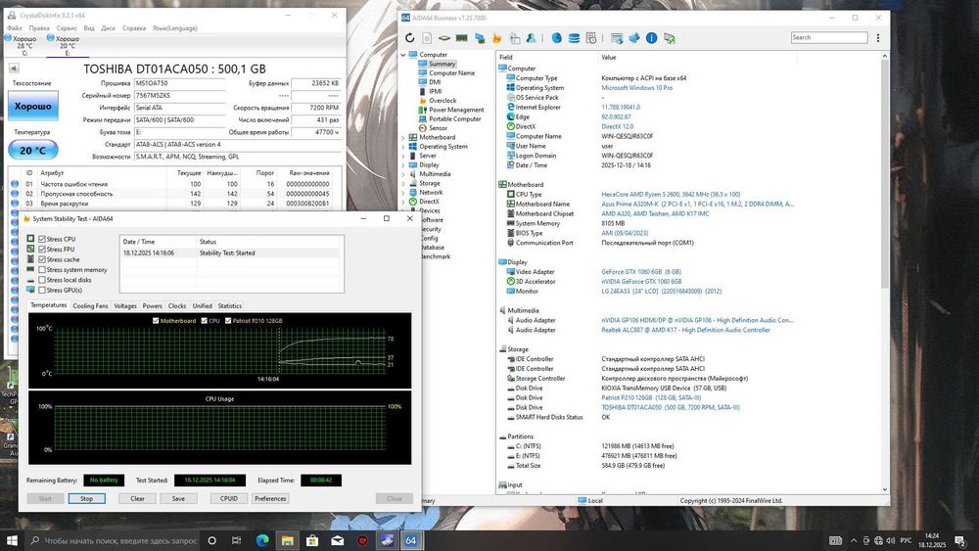
Task: Click the flame stability test toolbar icon
Action: [497, 38]
